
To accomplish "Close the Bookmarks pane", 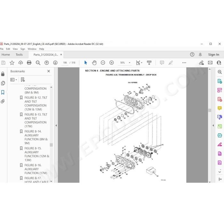I will tap(49, 71).
